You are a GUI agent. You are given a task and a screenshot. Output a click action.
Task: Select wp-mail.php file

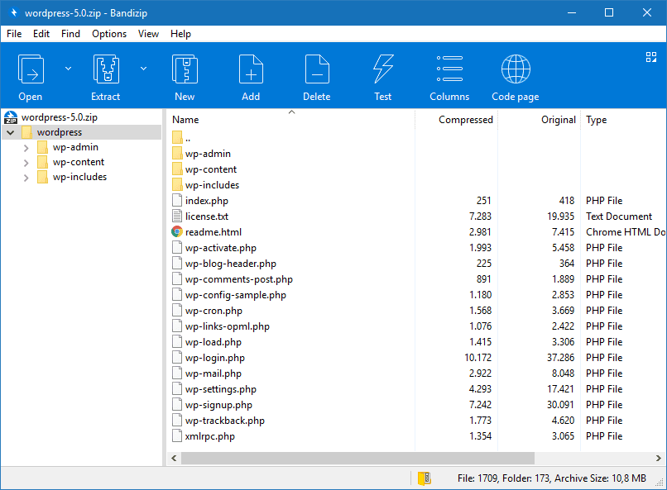pos(214,373)
